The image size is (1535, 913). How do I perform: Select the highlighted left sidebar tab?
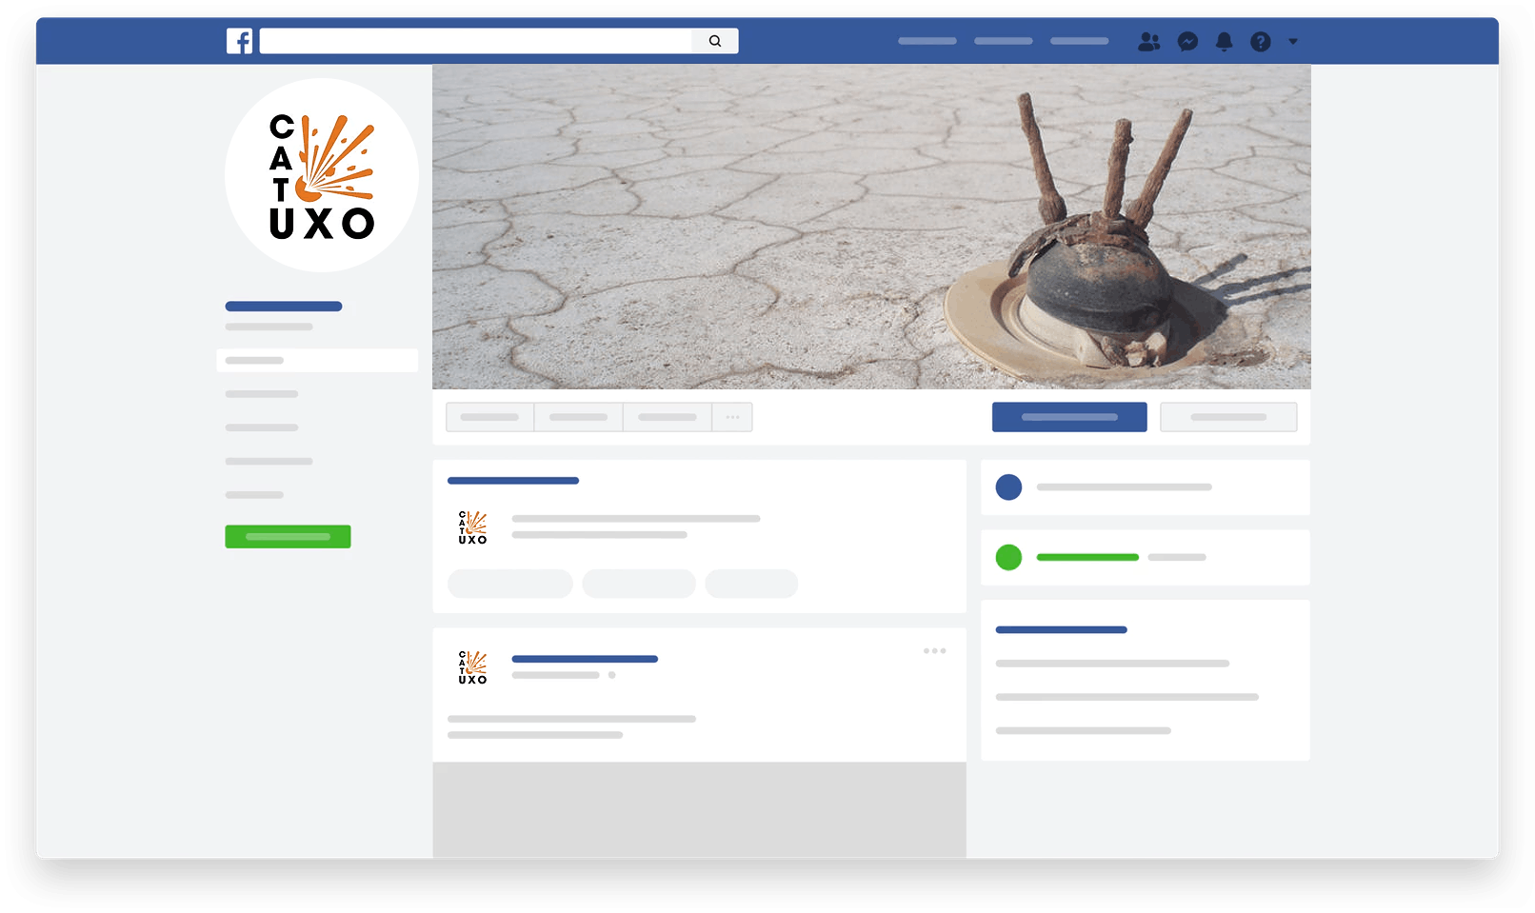pos(317,361)
